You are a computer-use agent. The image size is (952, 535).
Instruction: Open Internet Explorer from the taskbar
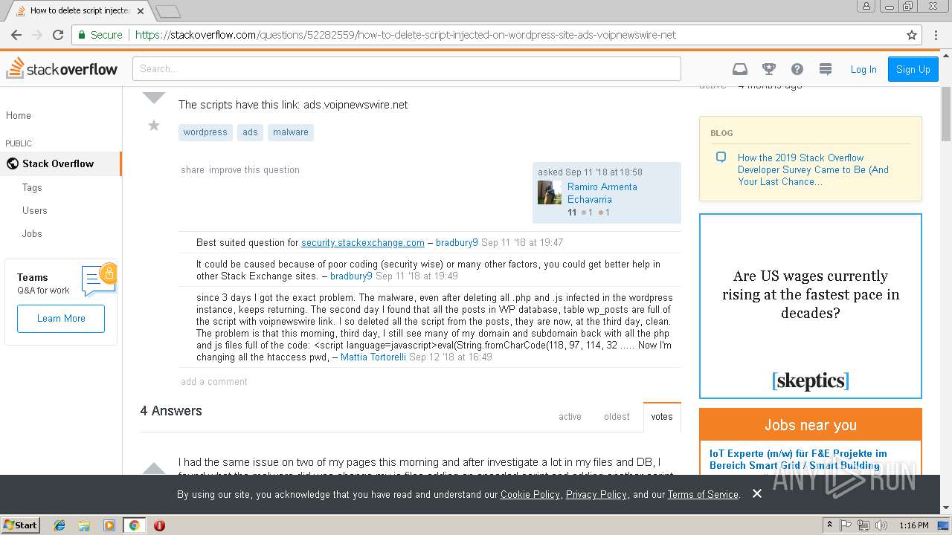pos(59,525)
